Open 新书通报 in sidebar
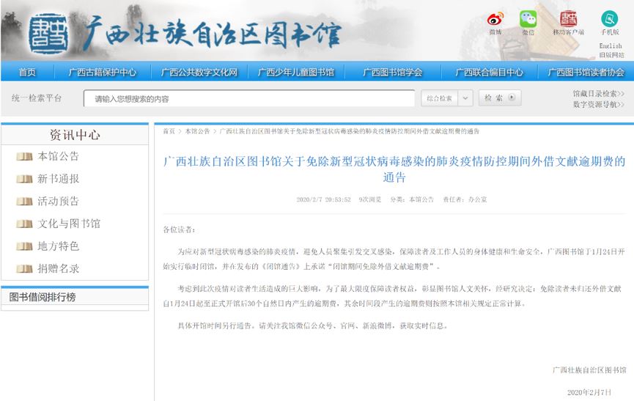Image resolution: width=634 pixels, height=401 pixels. (x=58, y=179)
